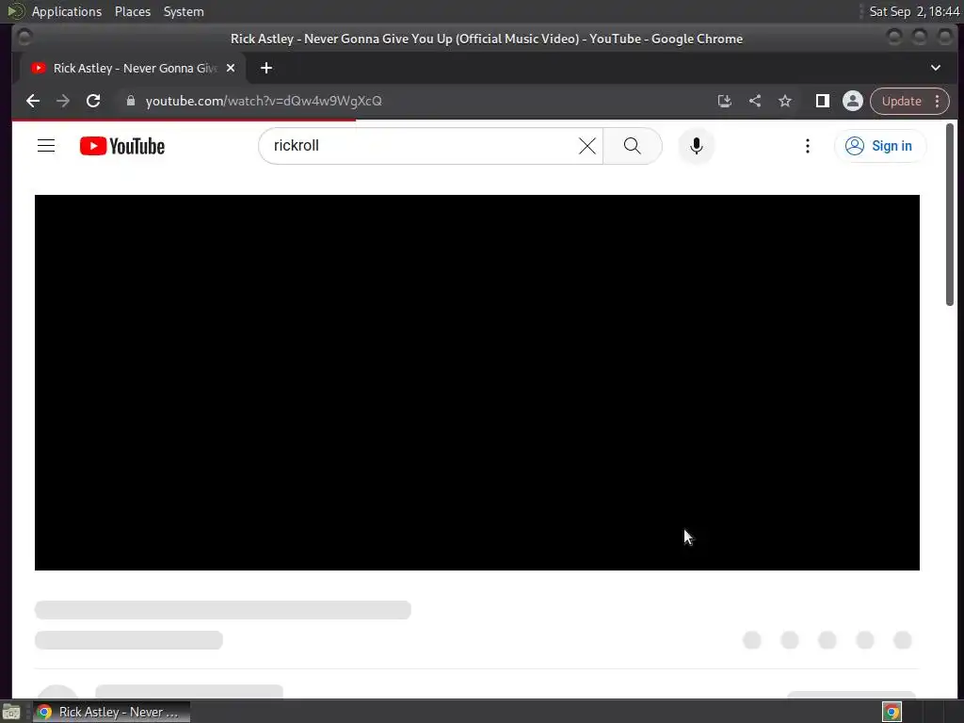This screenshot has width=964, height=723.
Task: Click the date and time clock
Action: 914,11
